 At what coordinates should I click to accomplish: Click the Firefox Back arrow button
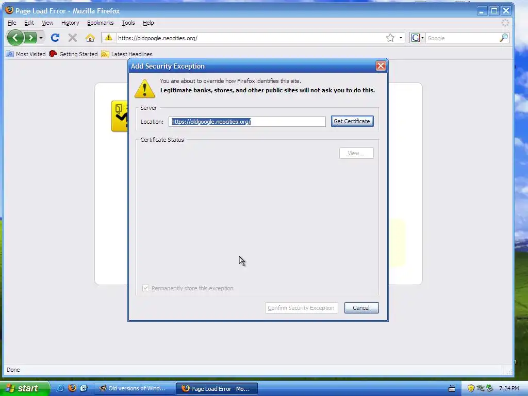15,38
